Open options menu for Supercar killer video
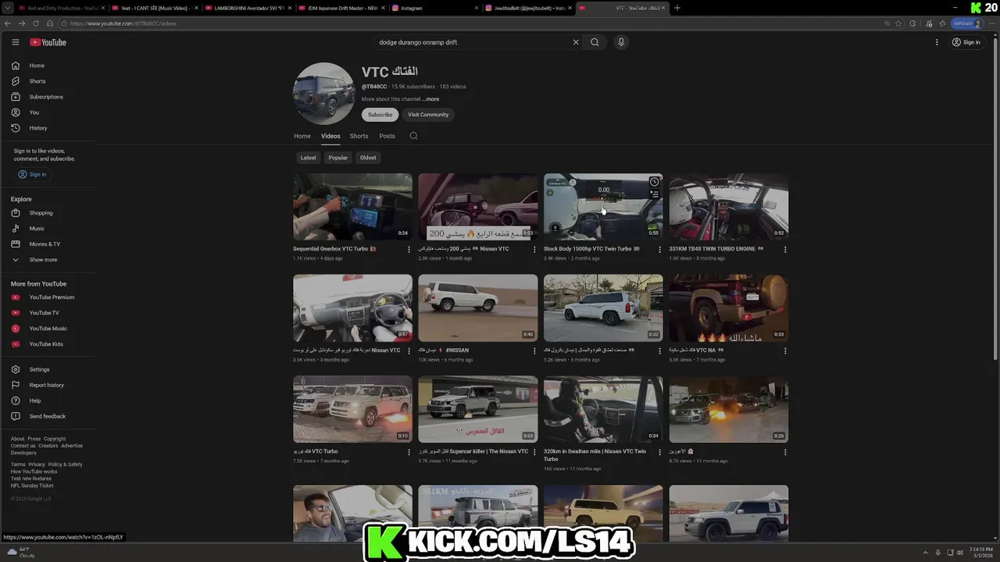The width and height of the screenshot is (1000, 562). (x=534, y=452)
